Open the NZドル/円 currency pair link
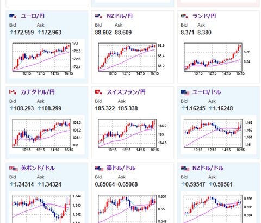261x223 pixels. (120, 16)
